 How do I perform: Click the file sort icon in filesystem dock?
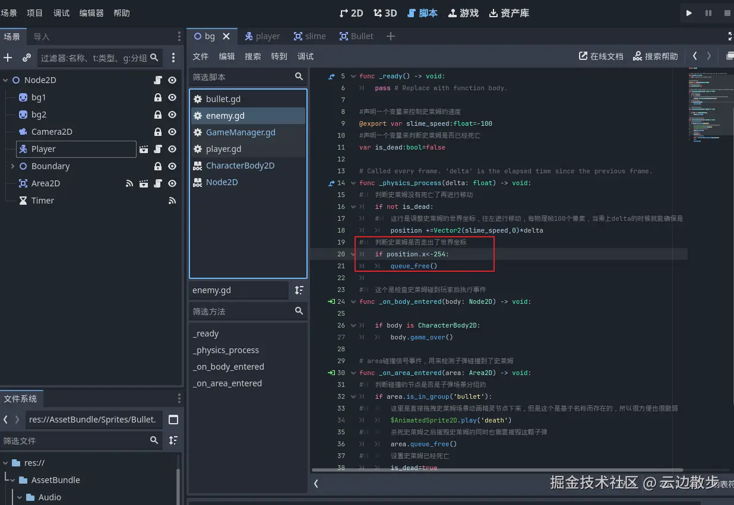[173, 440]
